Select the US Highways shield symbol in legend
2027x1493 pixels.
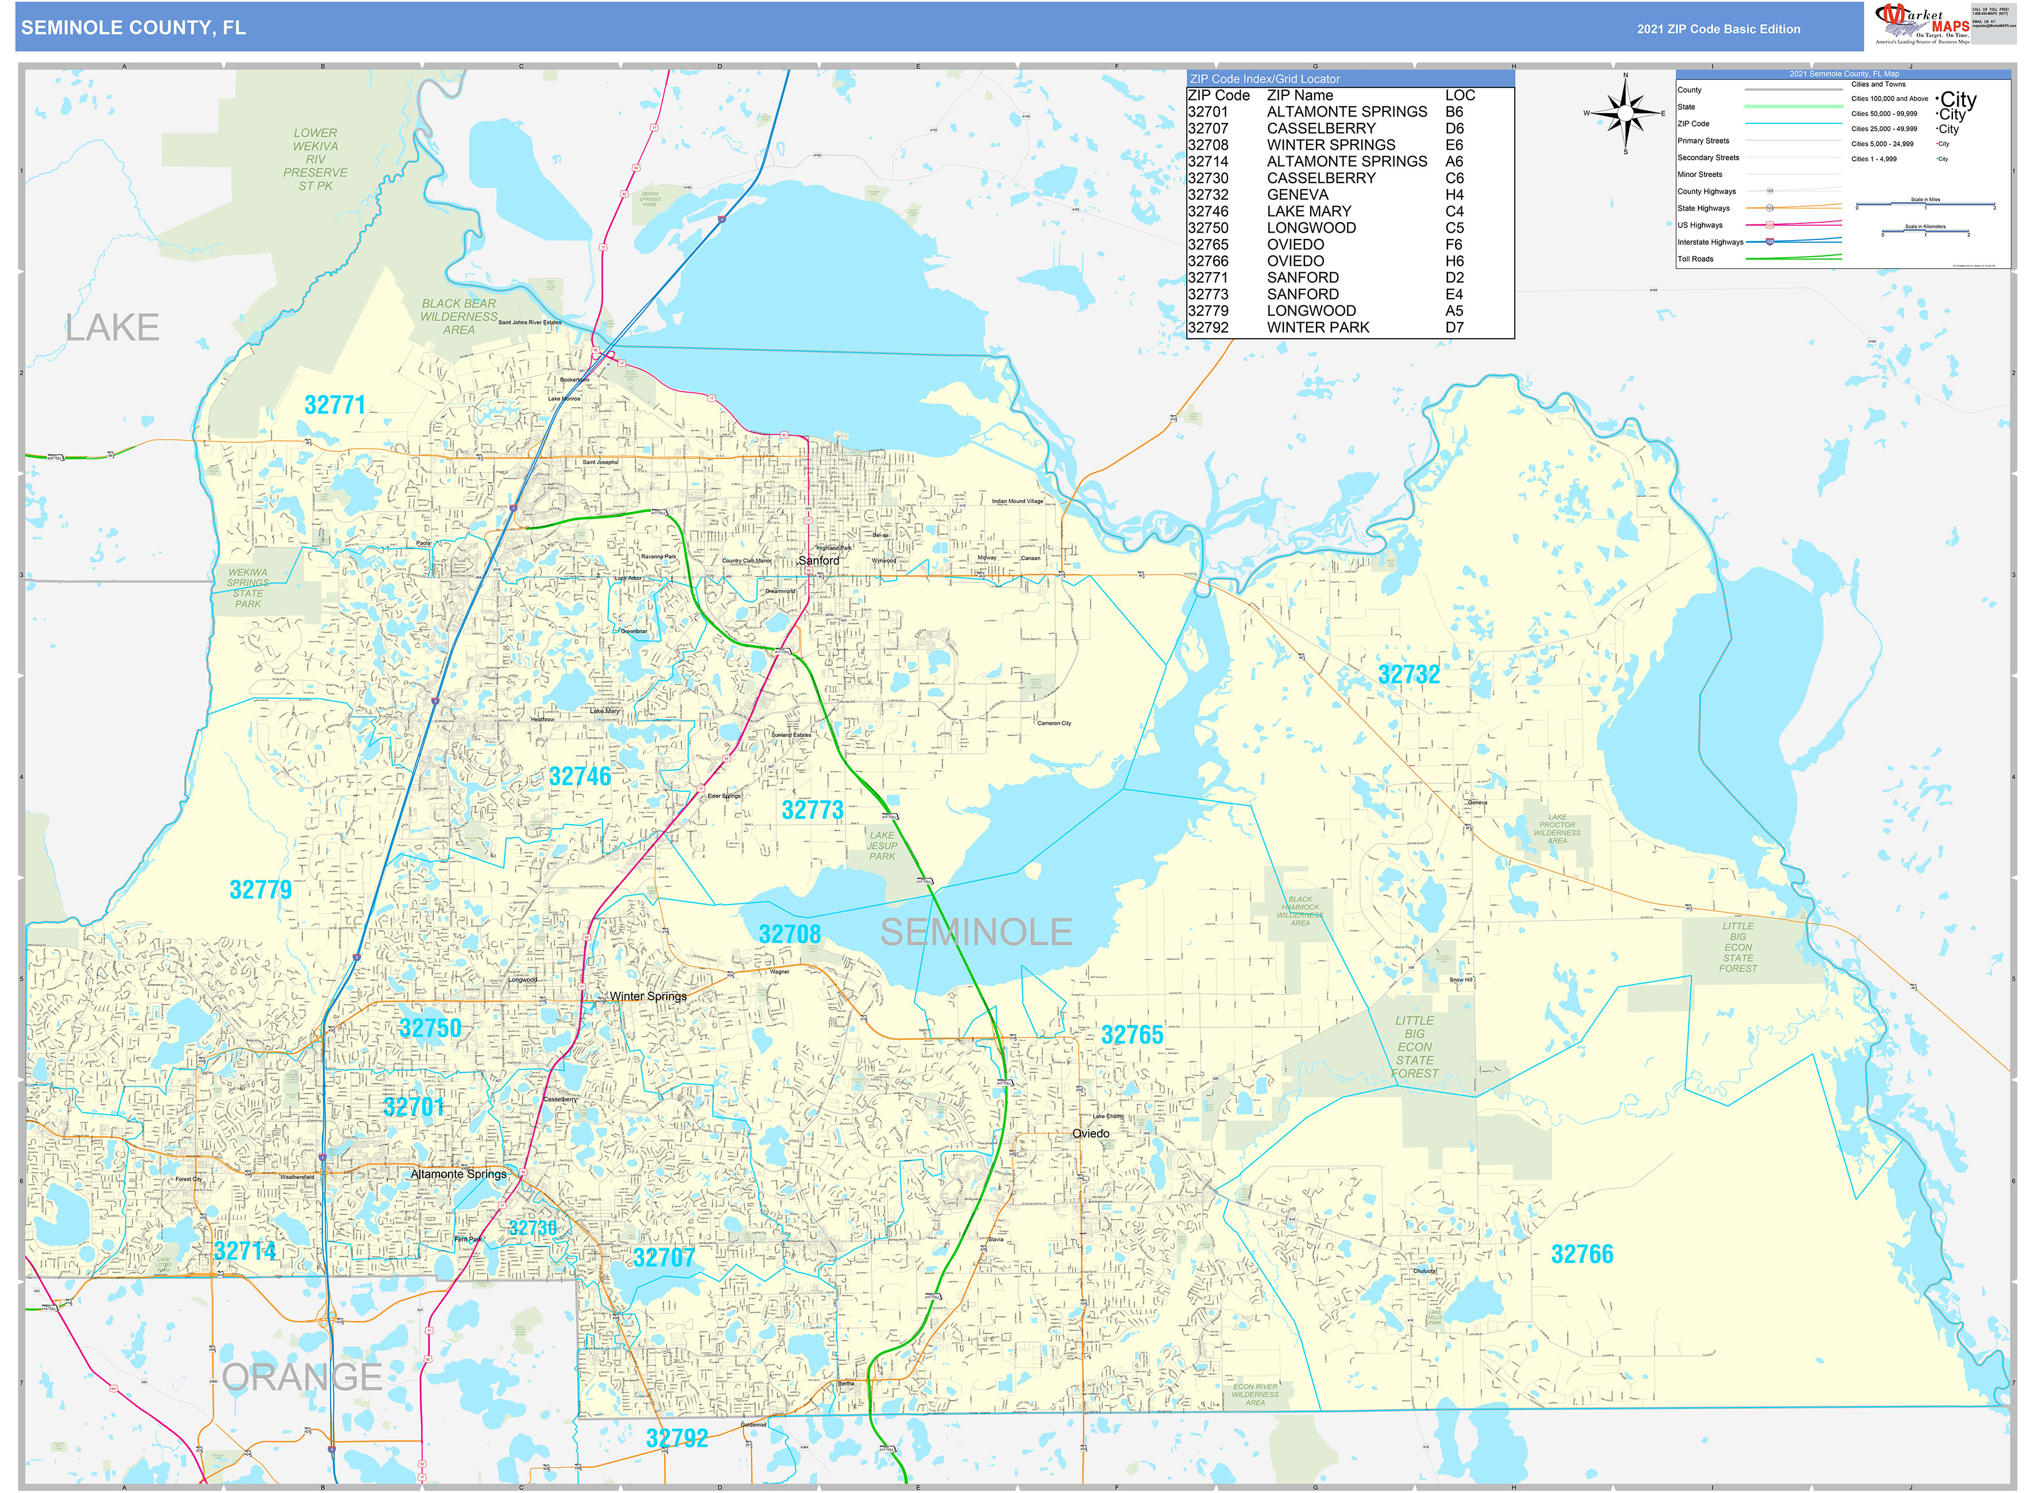[1770, 226]
